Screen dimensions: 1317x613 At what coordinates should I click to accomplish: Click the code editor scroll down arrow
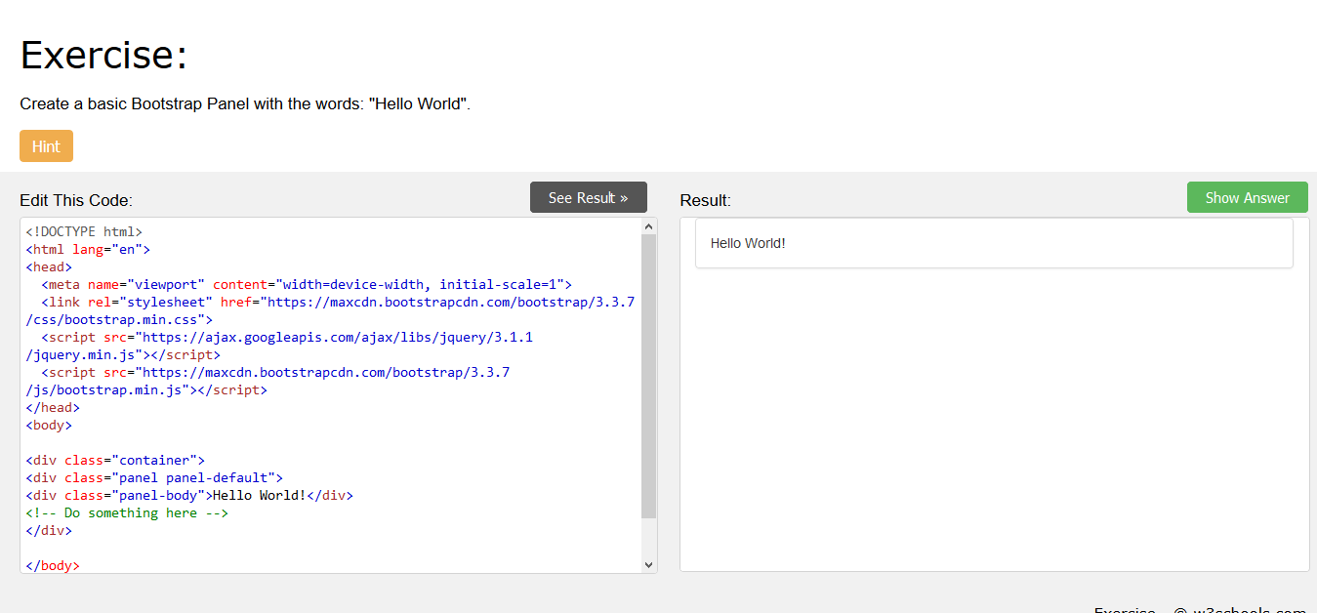pos(649,564)
